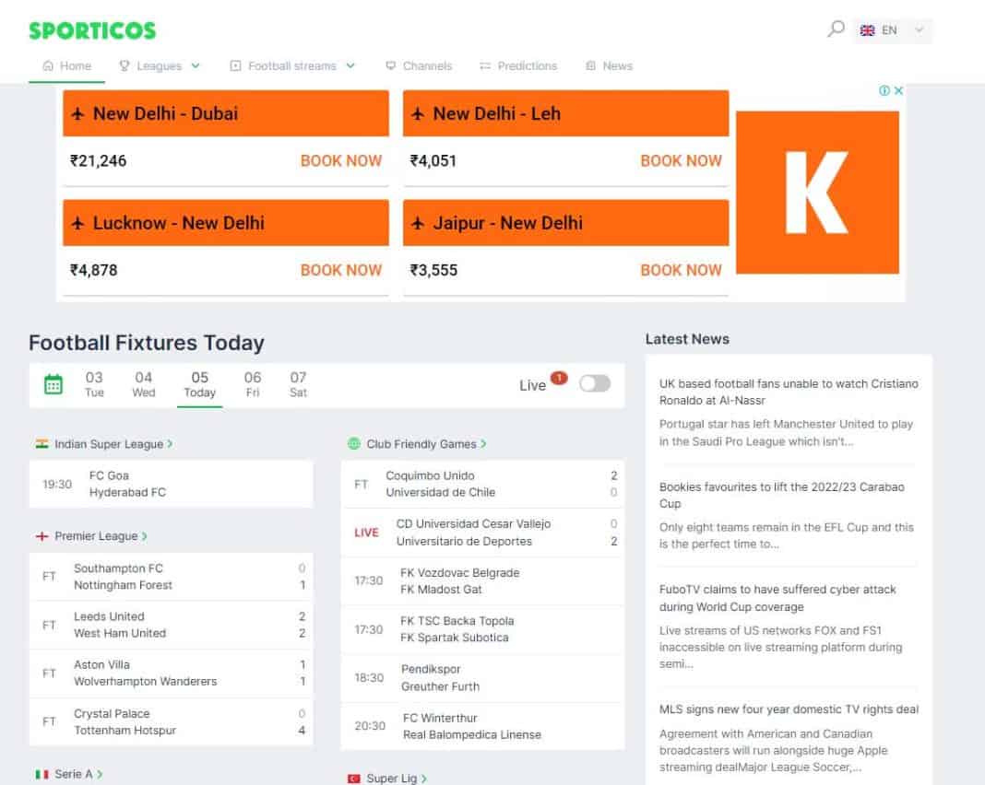Click the Predictions icon in the navbar
This screenshot has height=785, width=985.
(x=487, y=65)
